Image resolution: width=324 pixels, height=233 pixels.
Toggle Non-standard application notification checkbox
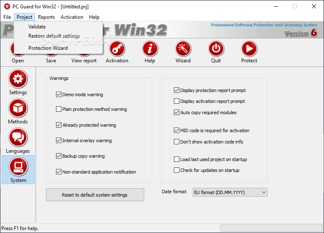[59, 172]
